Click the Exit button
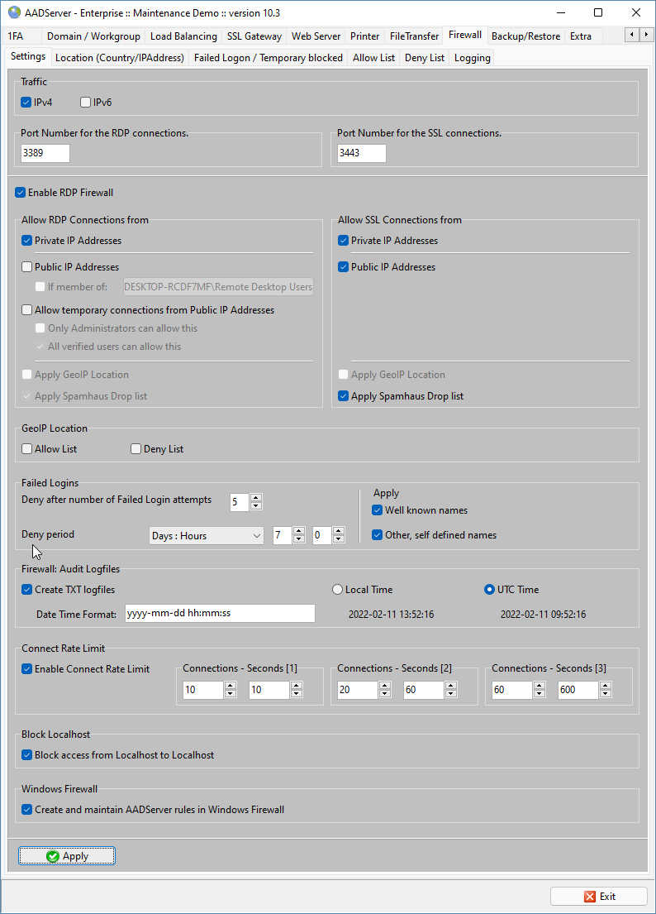Image resolution: width=656 pixels, height=914 pixels. [x=599, y=897]
